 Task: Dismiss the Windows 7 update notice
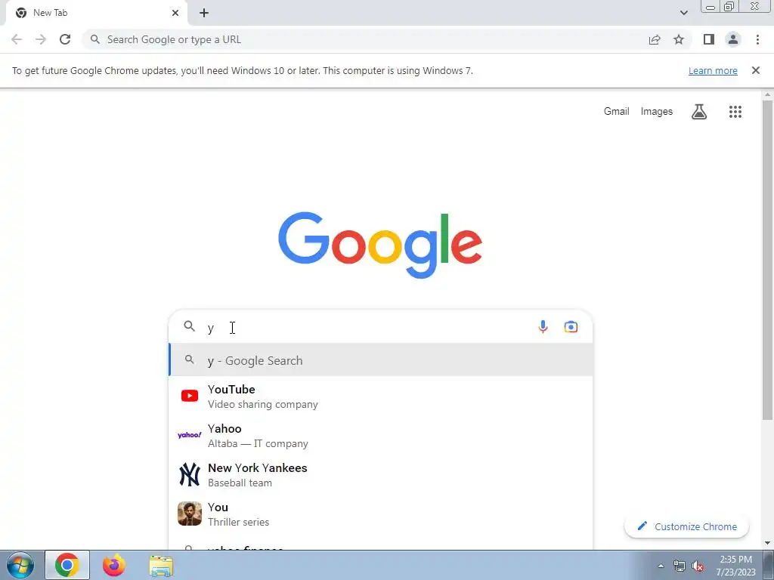tap(755, 70)
